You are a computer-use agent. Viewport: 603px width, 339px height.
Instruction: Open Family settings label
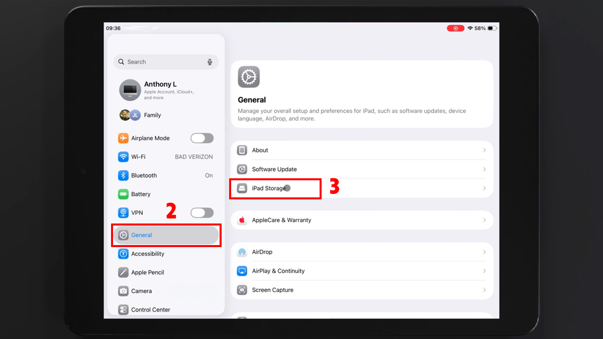[152, 115]
